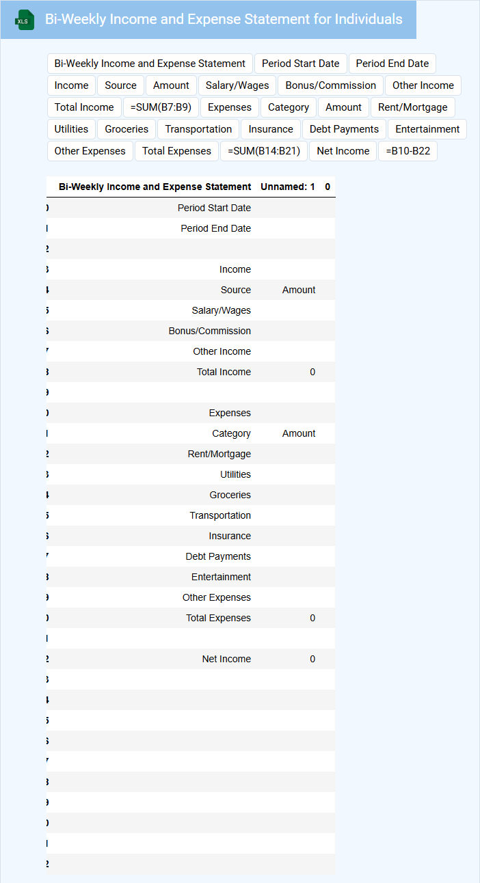
Task: Select the =SUM(B14:B21) formula tag
Action: tap(263, 151)
